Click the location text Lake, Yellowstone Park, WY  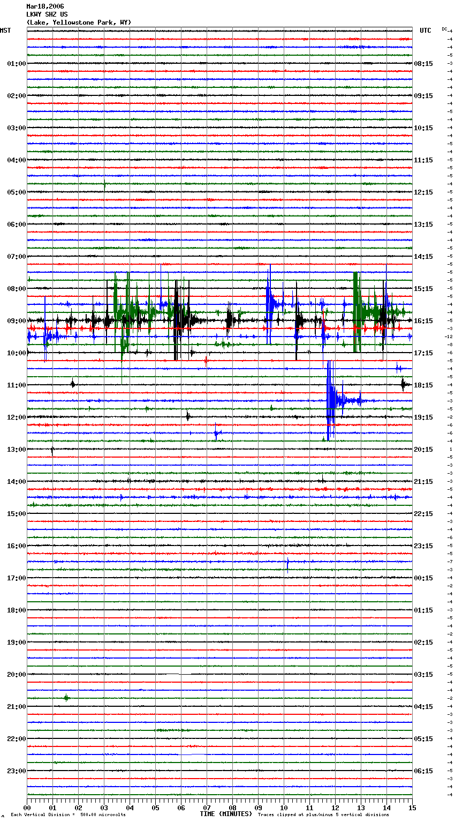[x=79, y=23]
